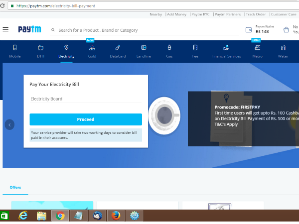Image resolution: width=299 pixels, height=224 pixels.
Task: Open Financial Services category
Action: click(x=226, y=48)
